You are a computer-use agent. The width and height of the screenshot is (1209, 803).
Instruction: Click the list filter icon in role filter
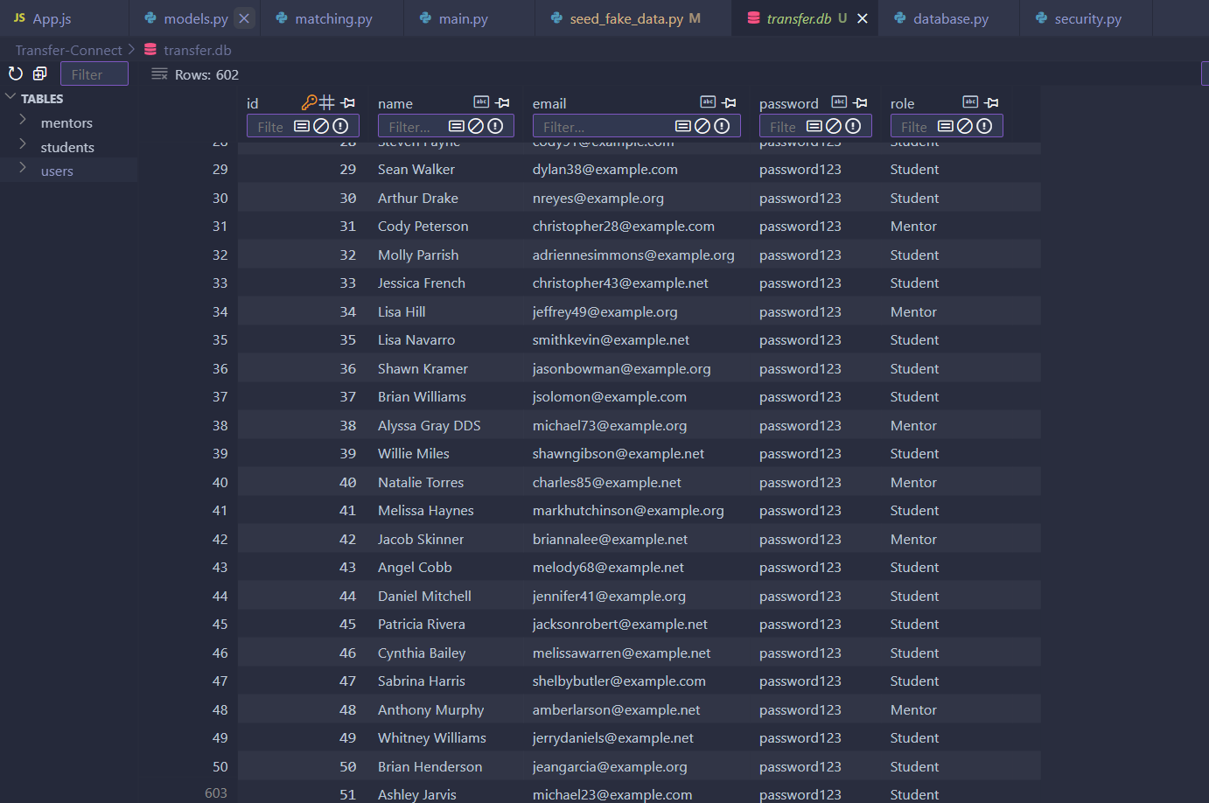(946, 126)
